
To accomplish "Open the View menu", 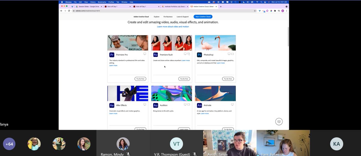I will (x=86, y=2).
